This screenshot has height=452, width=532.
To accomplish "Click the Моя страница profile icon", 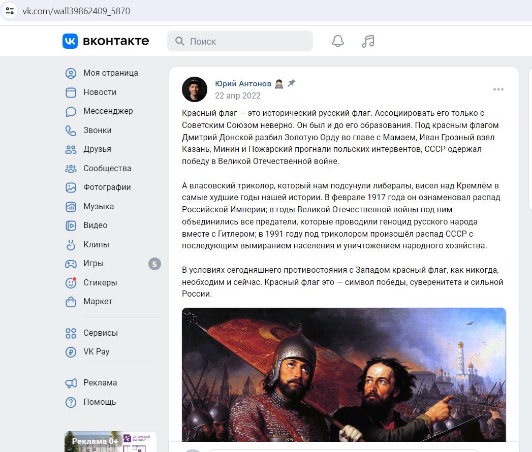I will point(71,73).
